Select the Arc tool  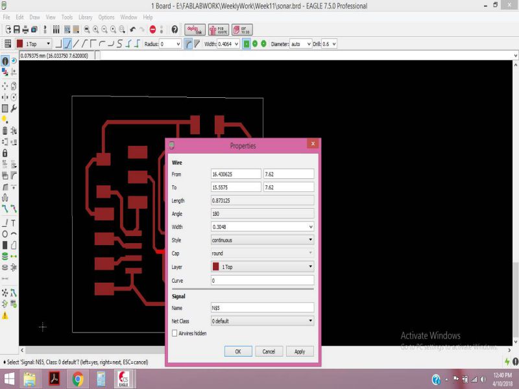[14, 234]
